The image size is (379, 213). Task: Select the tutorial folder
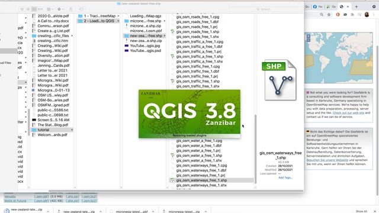(52, 130)
